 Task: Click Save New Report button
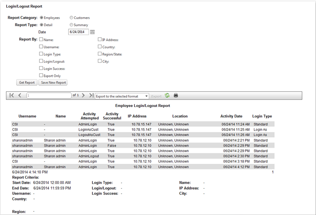point(53,82)
